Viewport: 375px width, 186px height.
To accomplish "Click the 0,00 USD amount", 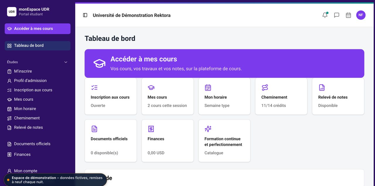I will 156,153.
